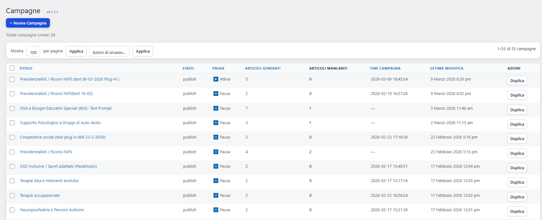Click the '1–53 di 53 campagne' pagination text
Screen dimensions: 542x220
click(516, 49)
